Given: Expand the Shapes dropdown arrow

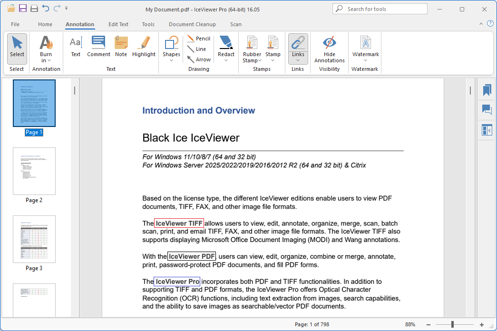Looking at the screenshot, I should point(172,60).
